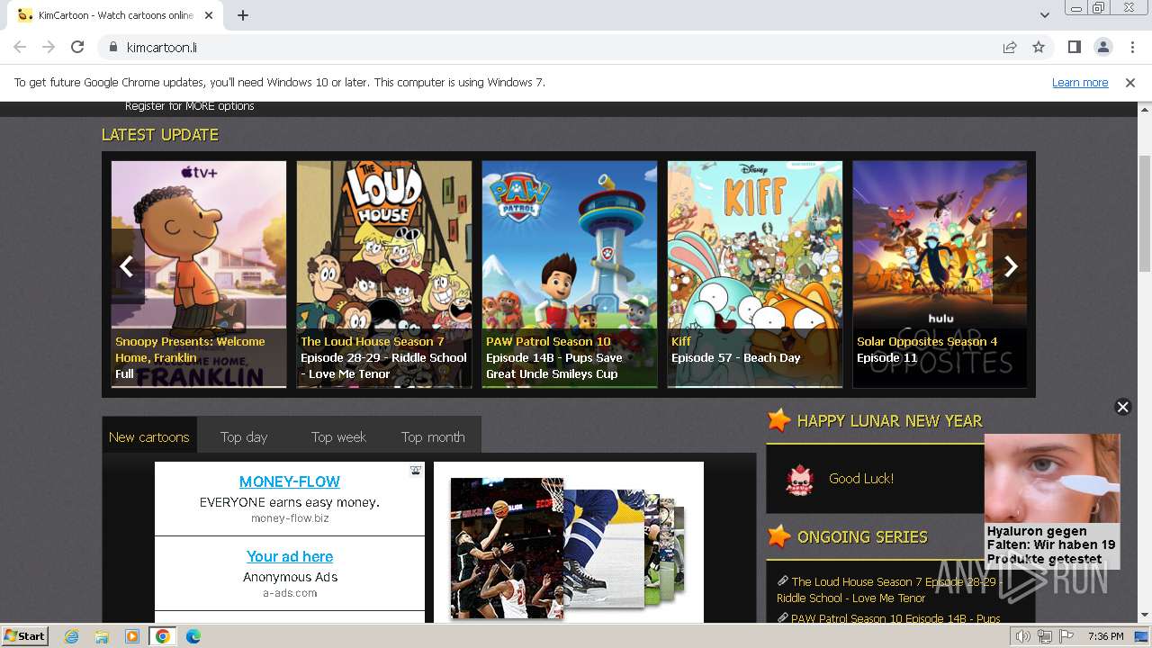1152x648 pixels.
Task: Open Chrome profile avatar menu
Action: coord(1103,47)
